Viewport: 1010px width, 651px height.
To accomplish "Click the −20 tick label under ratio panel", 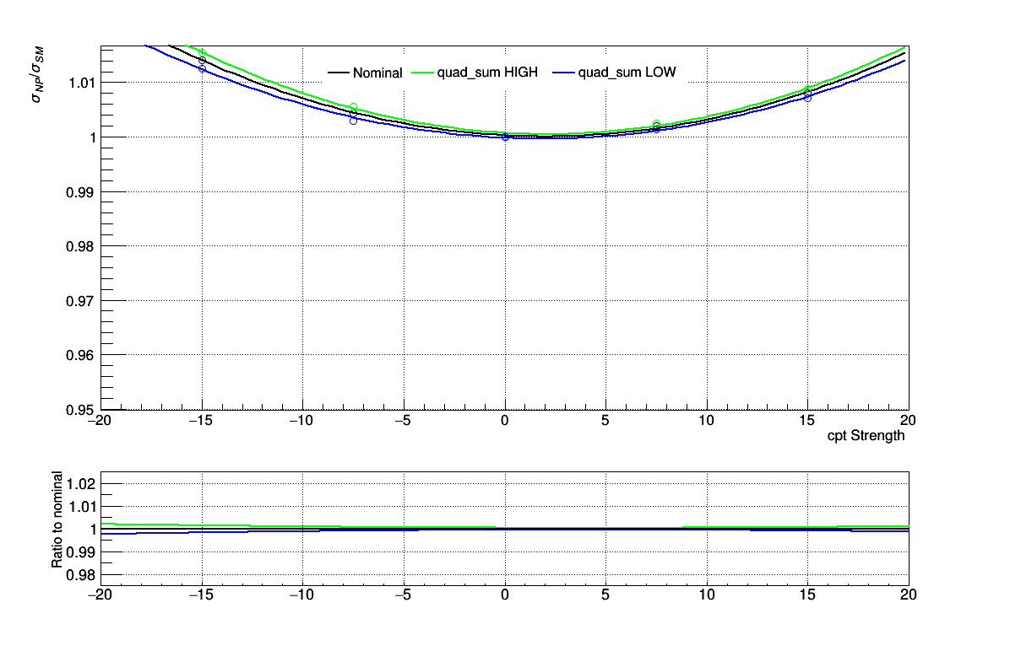I will click(99, 595).
